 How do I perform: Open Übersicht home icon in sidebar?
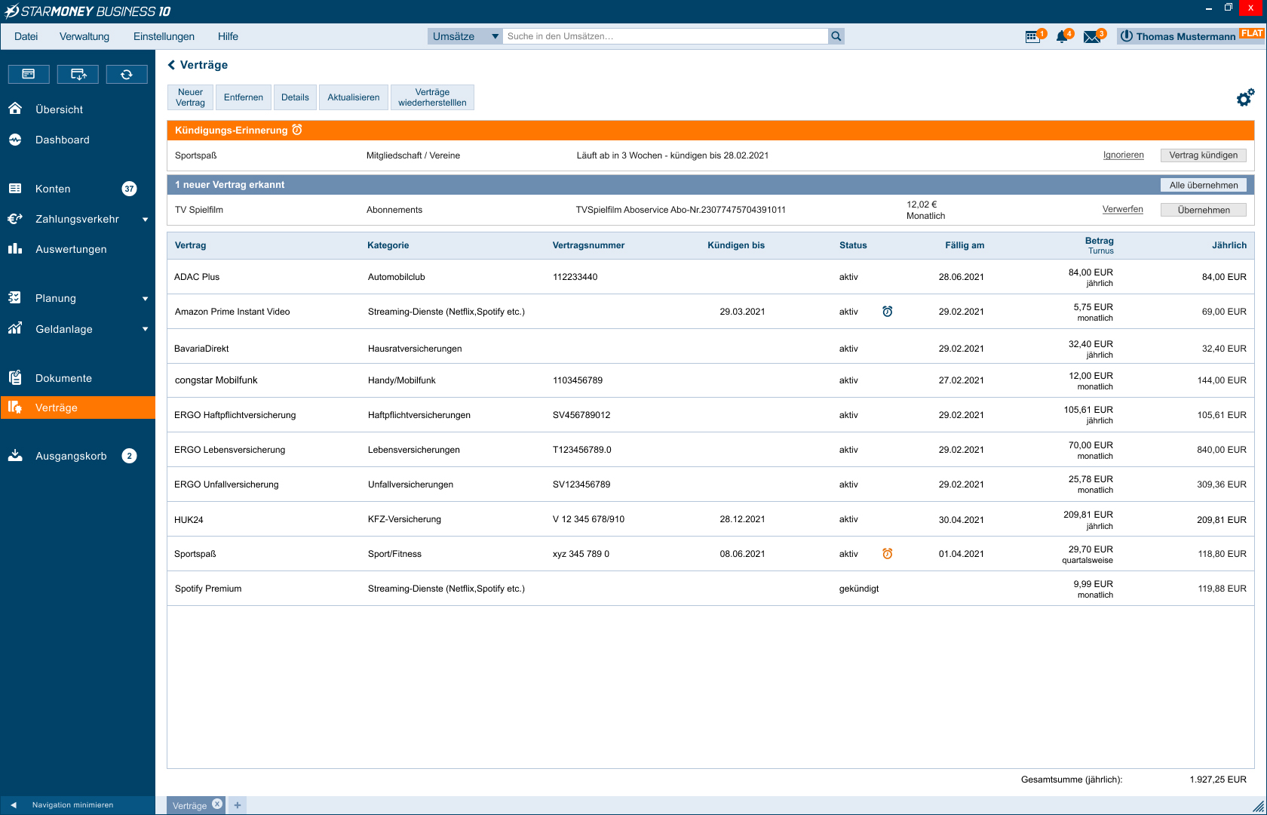click(15, 109)
